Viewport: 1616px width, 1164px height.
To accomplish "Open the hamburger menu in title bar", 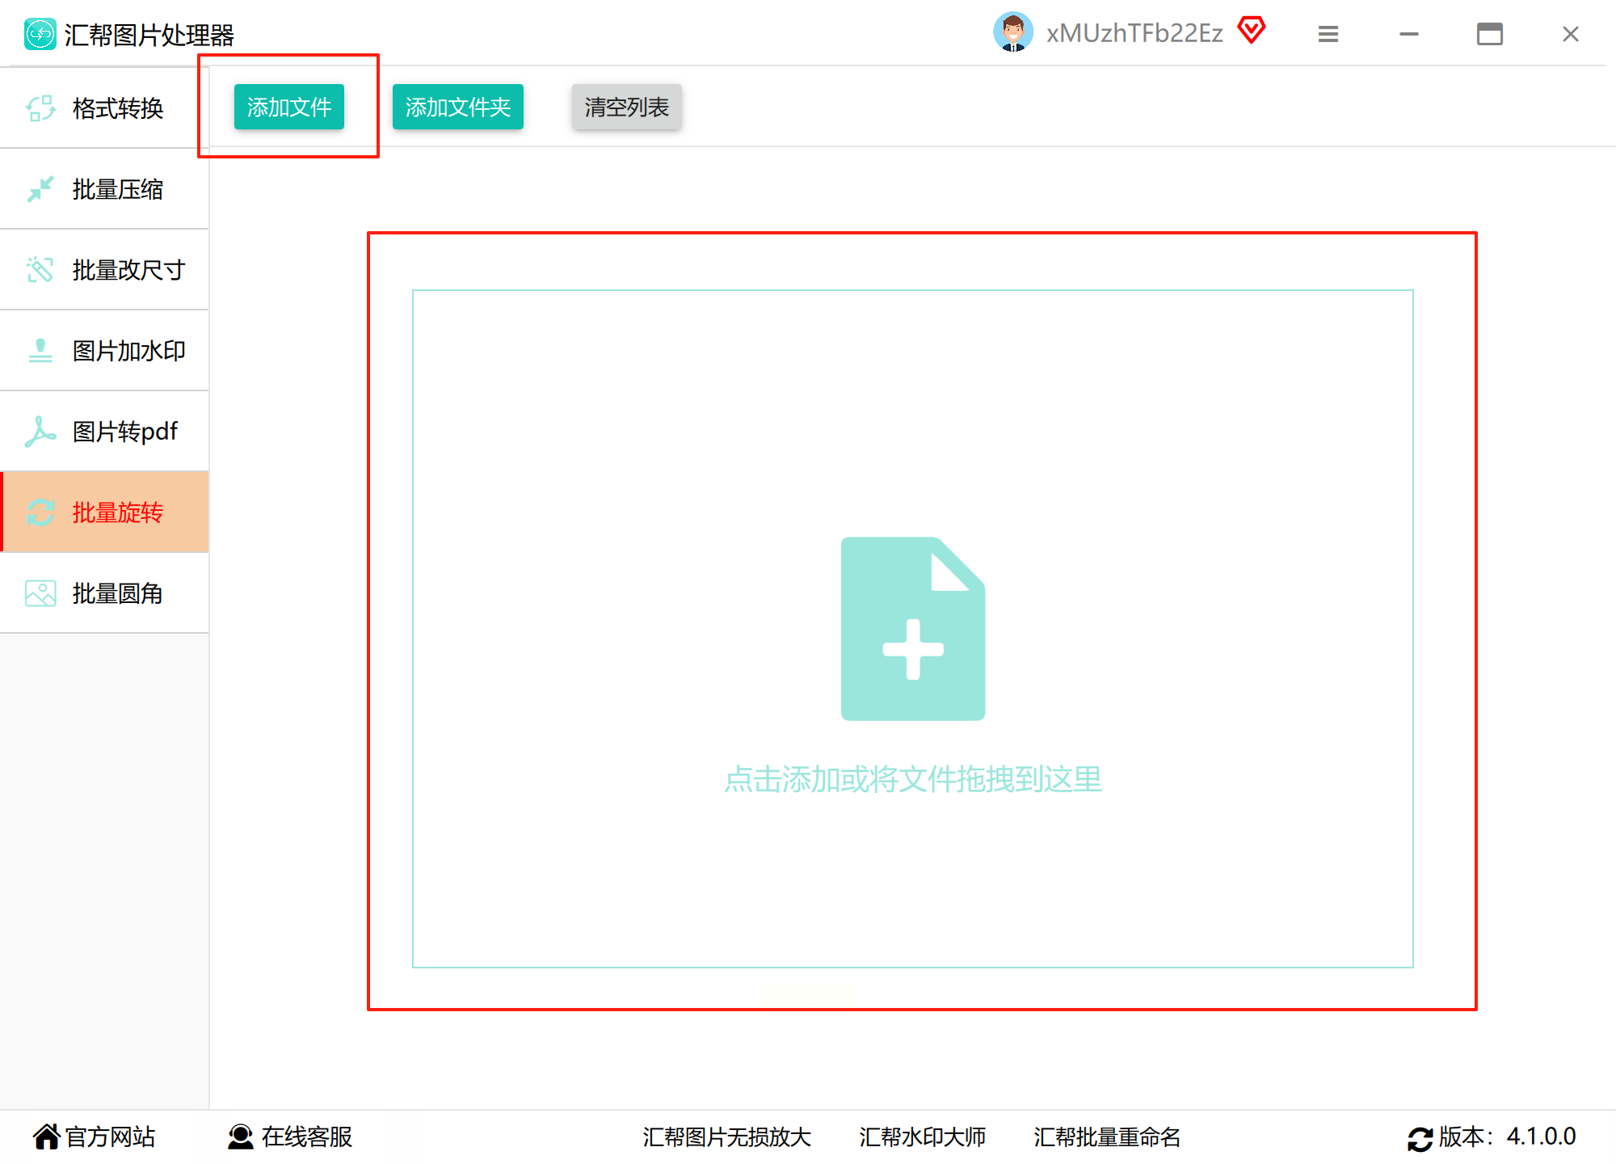I will pos(1328,34).
